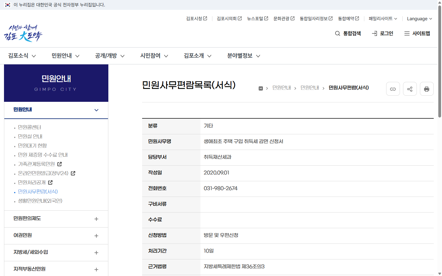Click external-link icon beside 가족관계등록민원
This screenshot has width=442, height=276.
point(60,164)
